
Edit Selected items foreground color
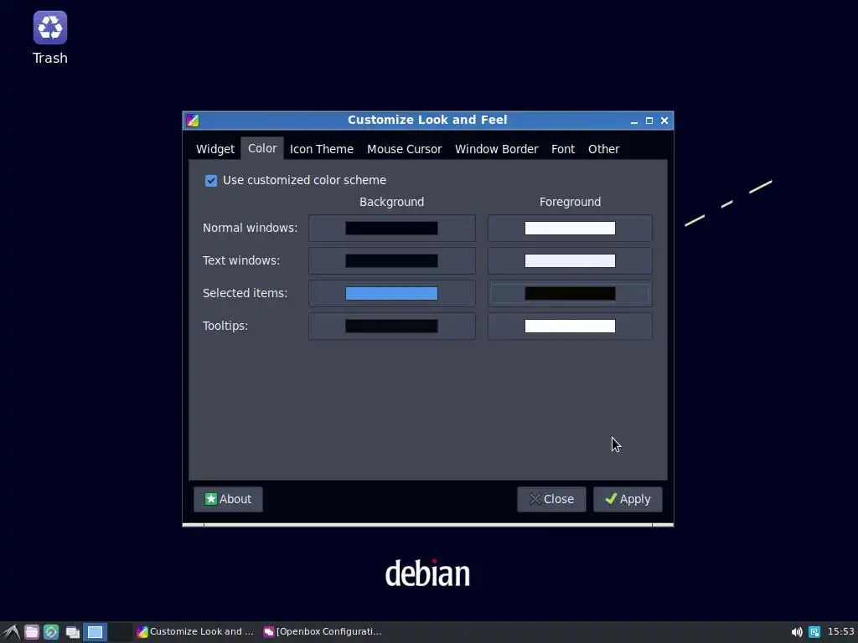tap(570, 294)
